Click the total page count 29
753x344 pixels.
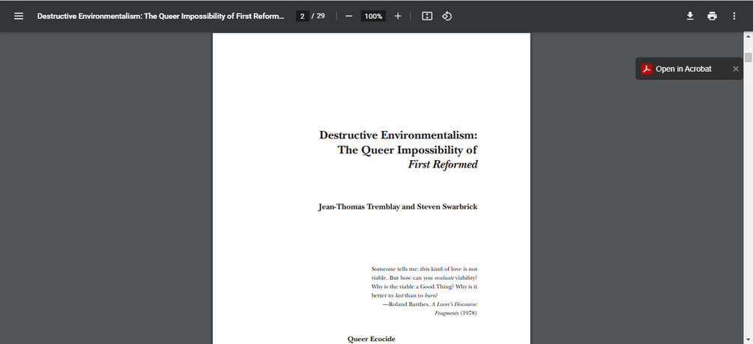(321, 16)
